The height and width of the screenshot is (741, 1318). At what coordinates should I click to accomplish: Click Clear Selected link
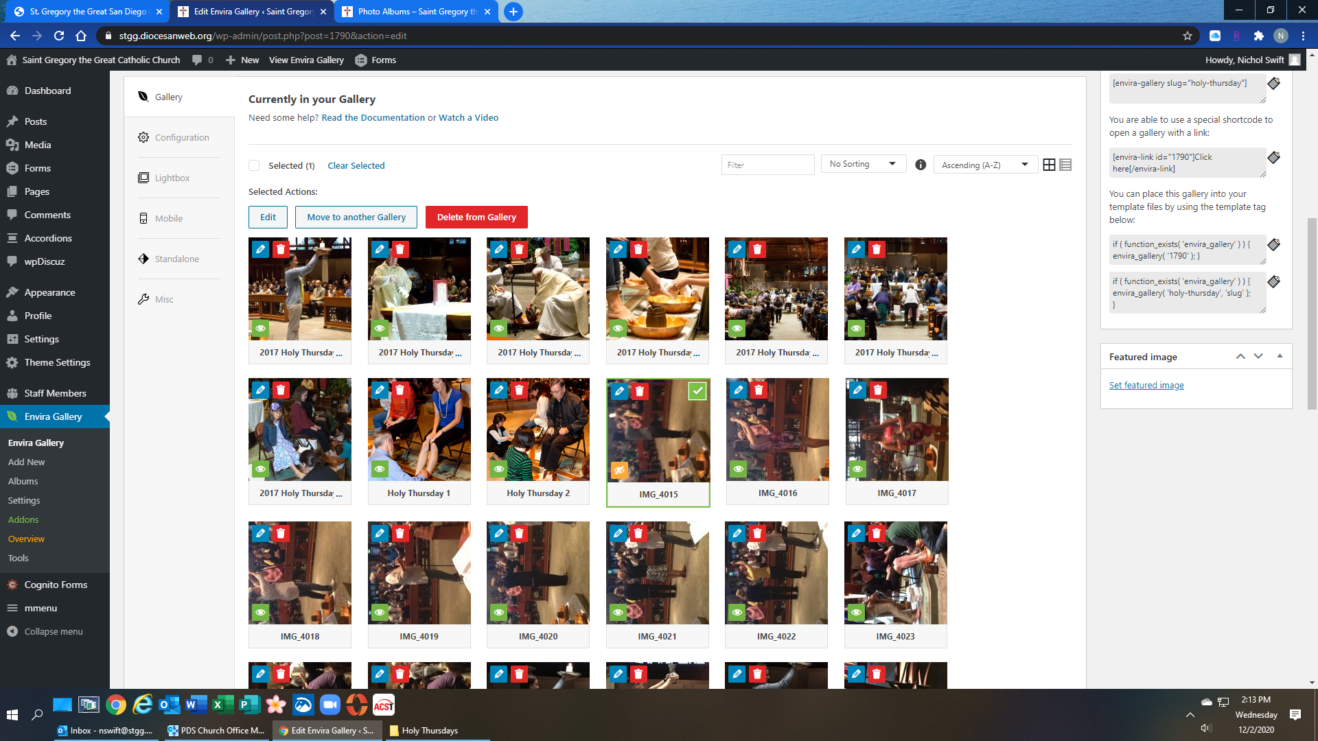pyautogui.click(x=356, y=165)
